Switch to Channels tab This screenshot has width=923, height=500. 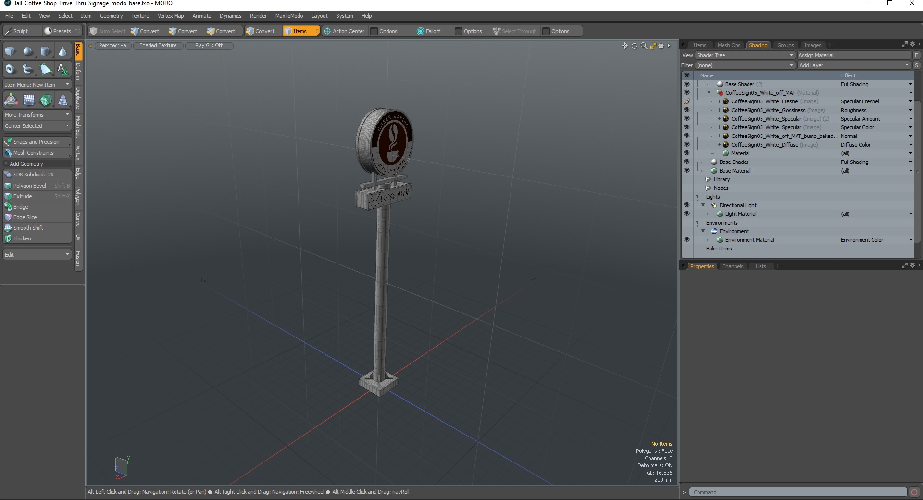[x=733, y=266]
